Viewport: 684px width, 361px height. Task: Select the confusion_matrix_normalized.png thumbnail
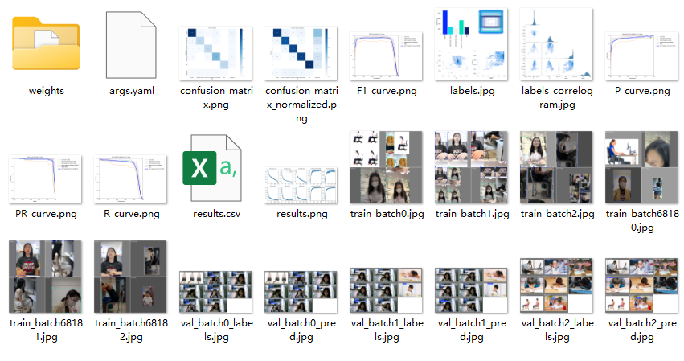[x=301, y=53]
